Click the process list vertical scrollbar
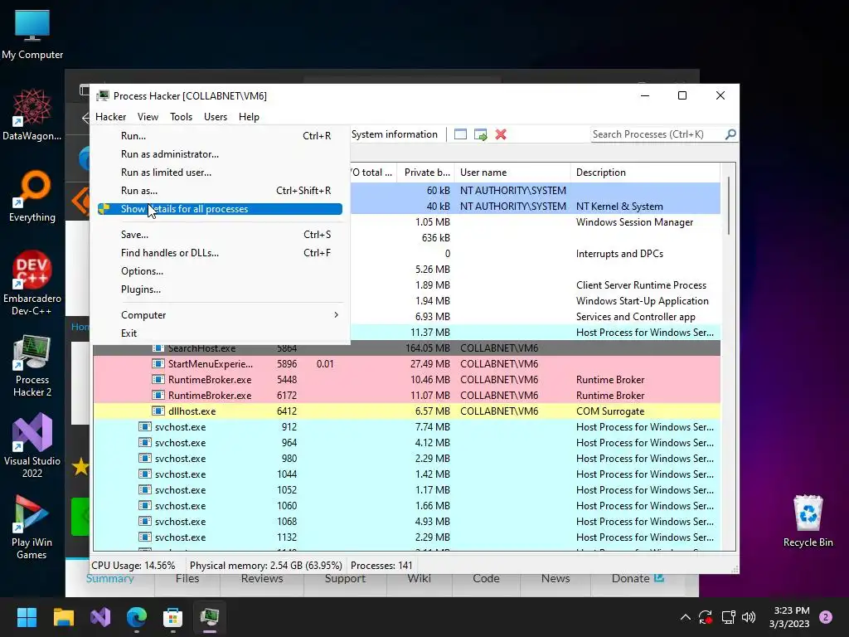The height and width of the screenshot is (637, 849). pos(729,206)
